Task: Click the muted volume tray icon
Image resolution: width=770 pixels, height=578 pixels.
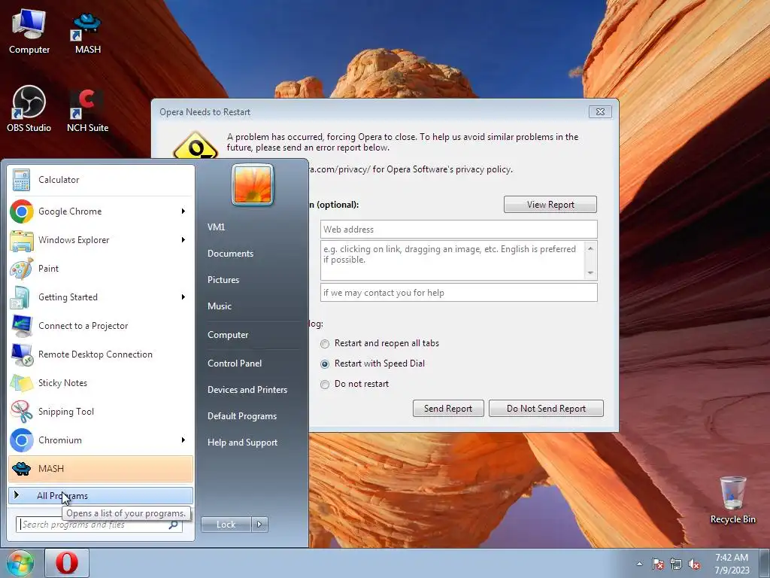Action: click(x=694, y=564)
